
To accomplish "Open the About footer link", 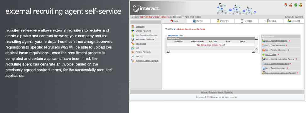I will 221,92.
